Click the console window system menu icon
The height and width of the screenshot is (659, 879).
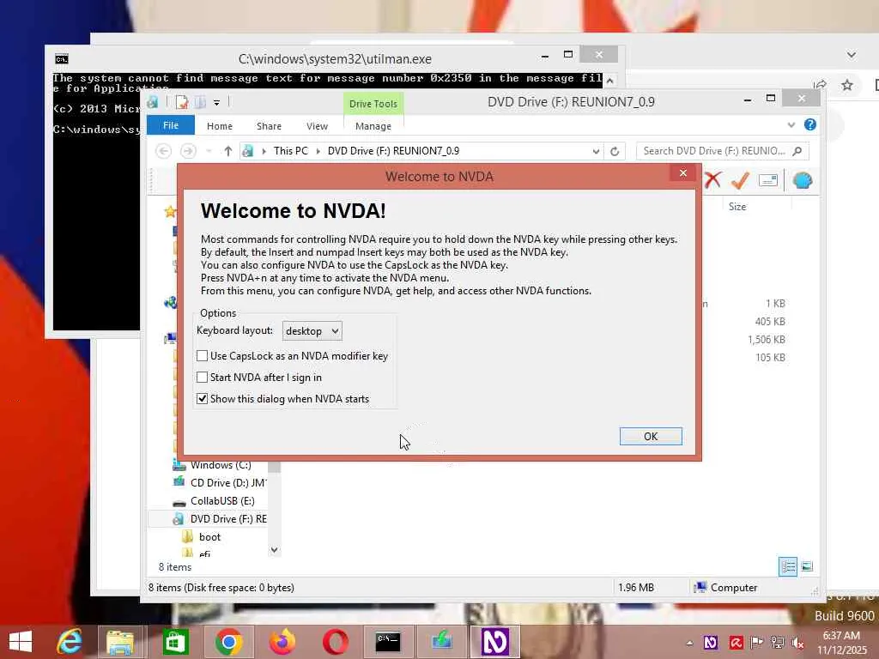click(x=62, y=59)
